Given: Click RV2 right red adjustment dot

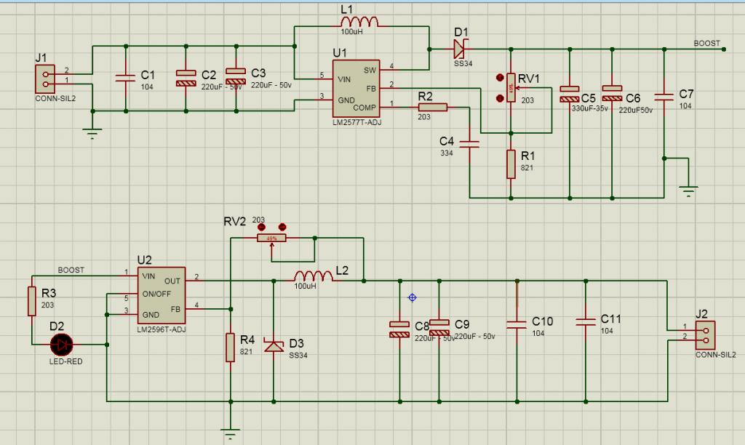Looking at the screenshot, I should point(282,227).
